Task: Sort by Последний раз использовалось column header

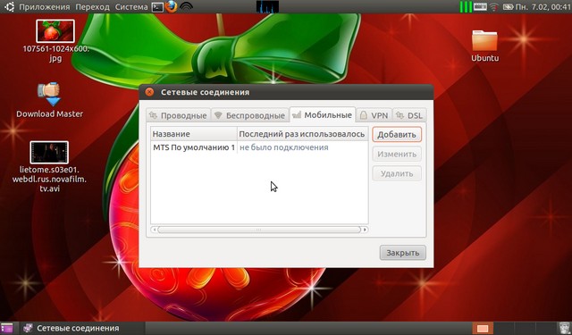Action: point(302,134)
